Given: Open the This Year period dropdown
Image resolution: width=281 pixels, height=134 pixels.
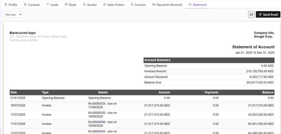Looking at the screenshot, I should (14, 15).
